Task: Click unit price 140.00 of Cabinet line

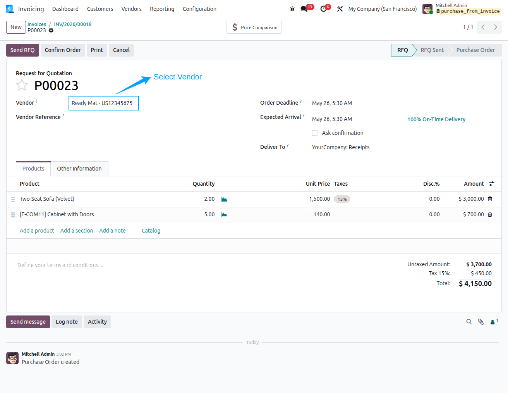Action: [x=322, y=214]
